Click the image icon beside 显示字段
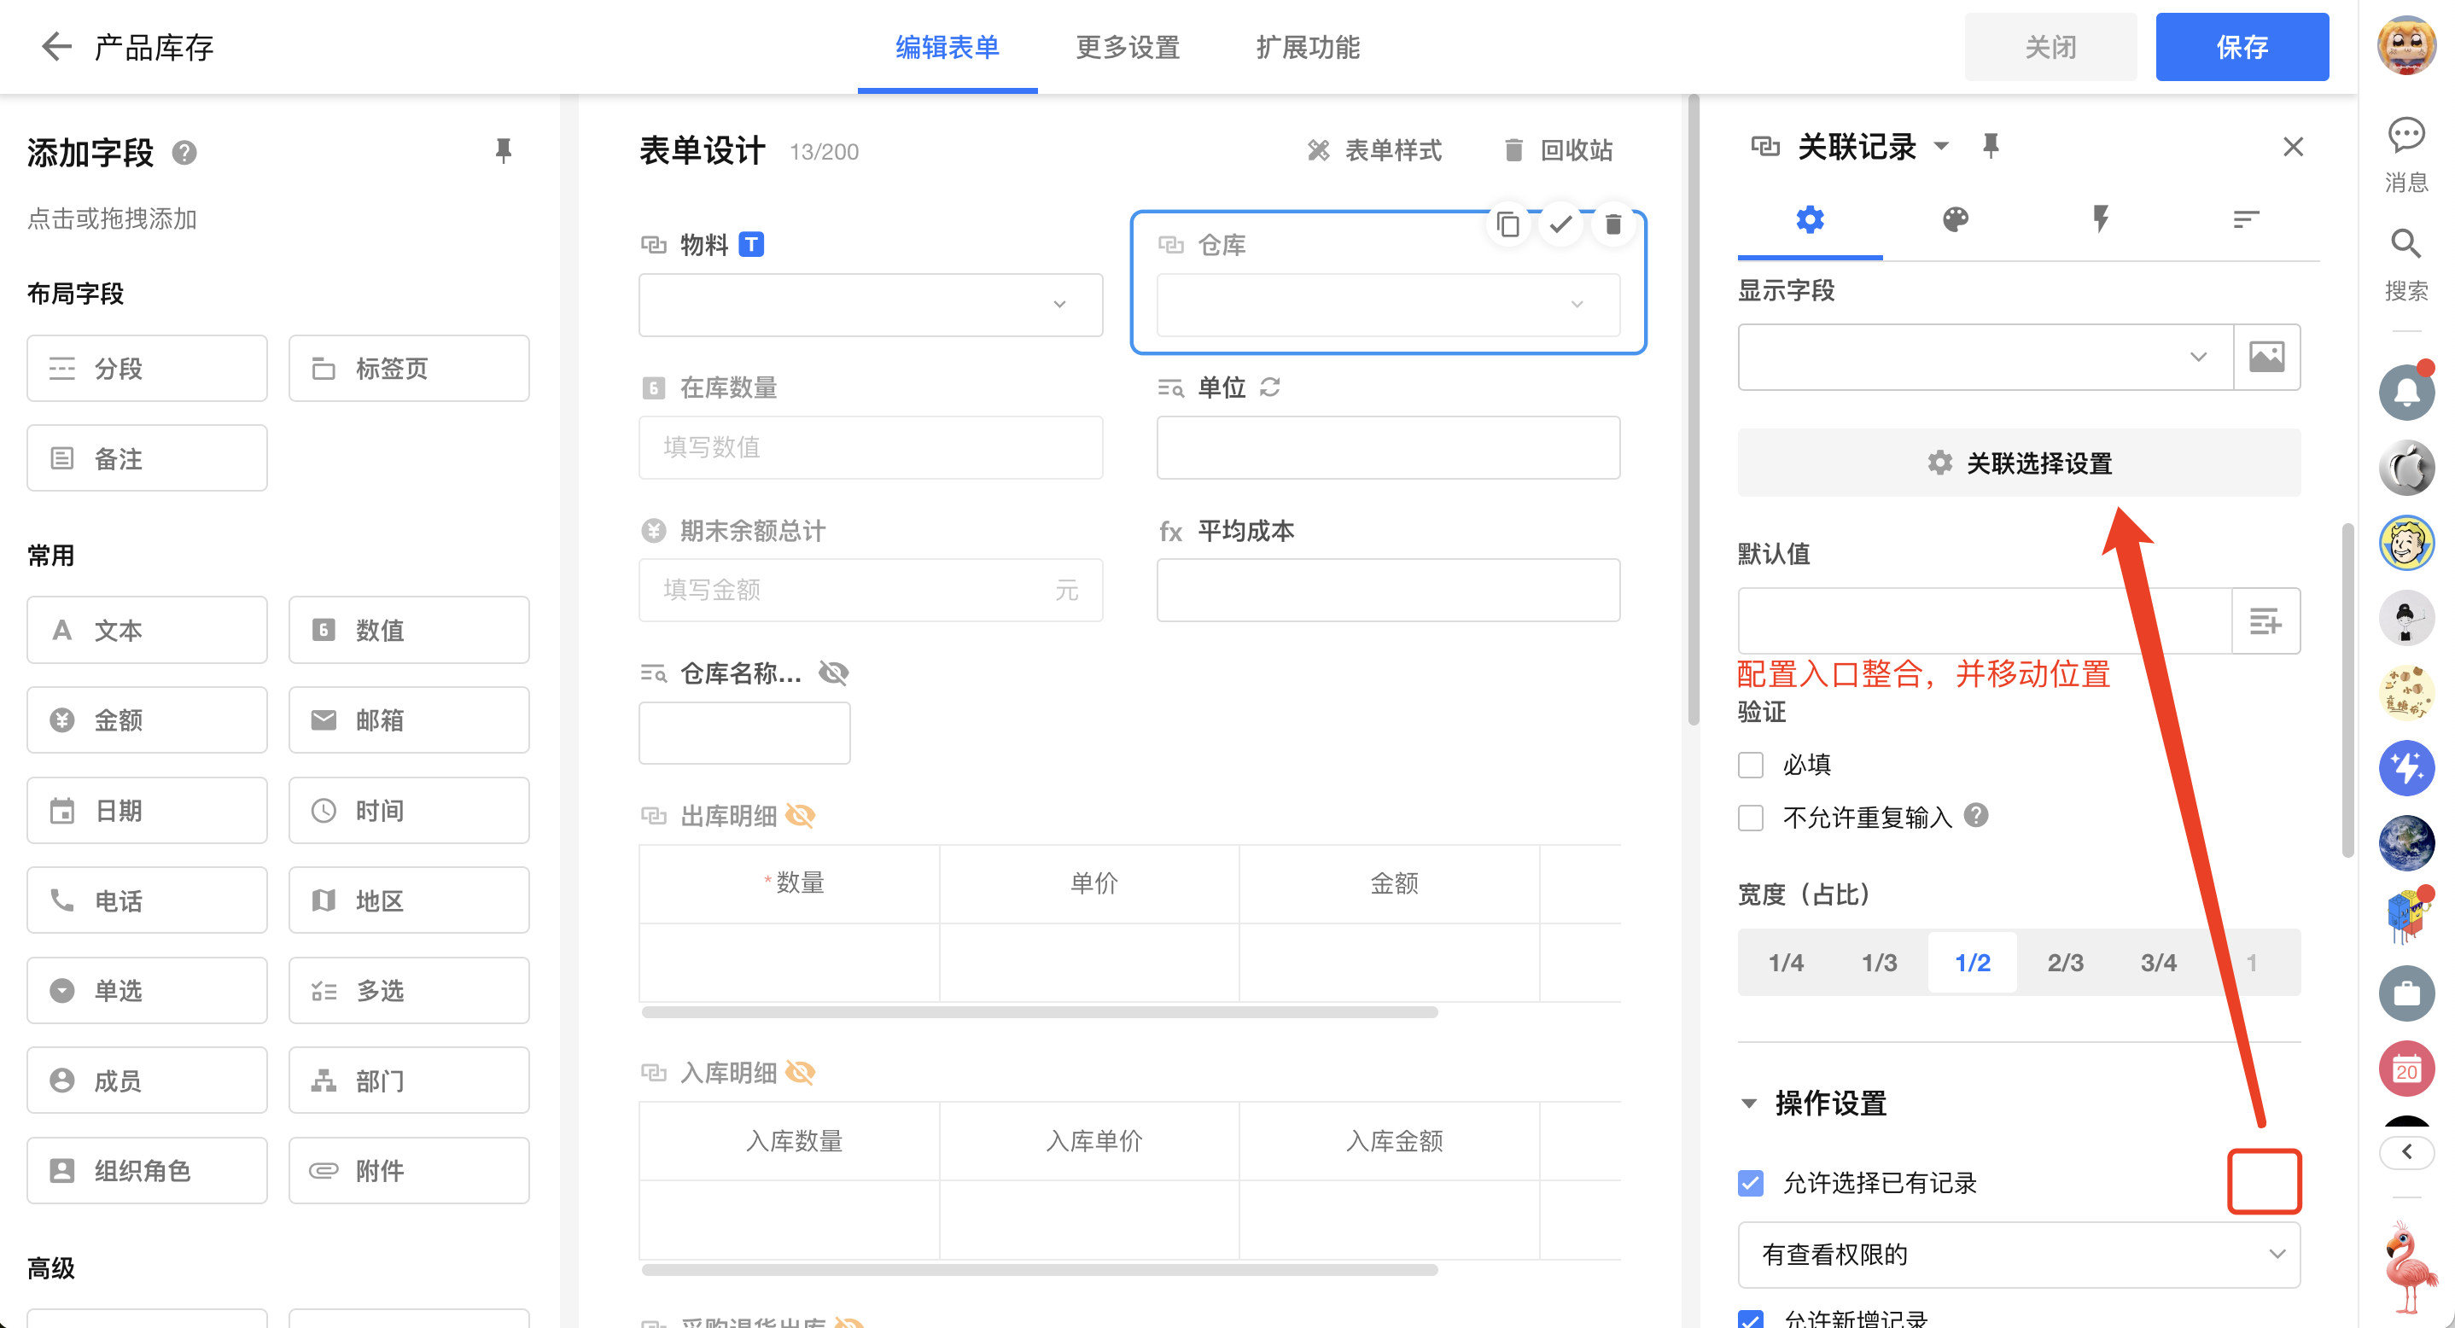Image resolution: width=2455 pixels, height=1328 pixels. 2265,358
